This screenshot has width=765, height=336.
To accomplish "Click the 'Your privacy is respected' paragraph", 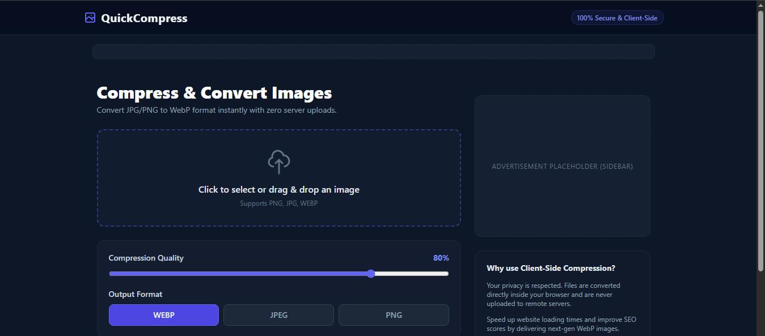I will tap(553, 295).
